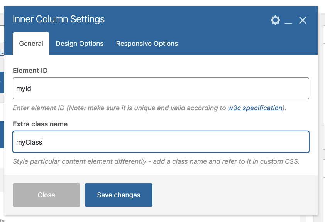Switch to the General tab
Screen dimensions: 325x222
tap(31, 44)
